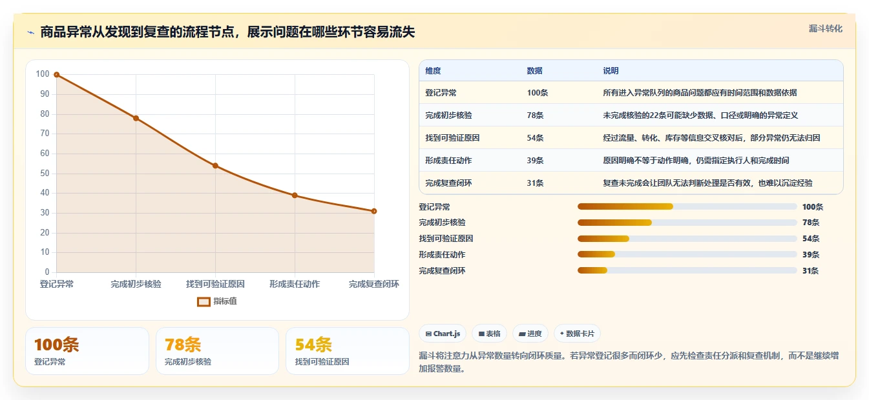869x400 pixels.
Task: Click the chart data point at 登记异常
Action: (x=57, y=75)
